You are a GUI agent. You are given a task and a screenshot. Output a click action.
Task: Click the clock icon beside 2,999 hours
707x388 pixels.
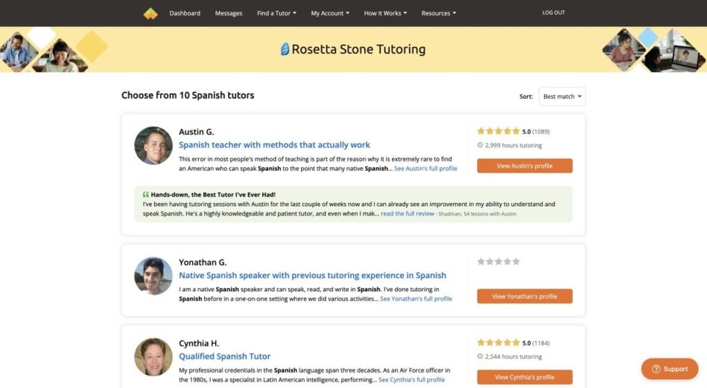[480, 146]
